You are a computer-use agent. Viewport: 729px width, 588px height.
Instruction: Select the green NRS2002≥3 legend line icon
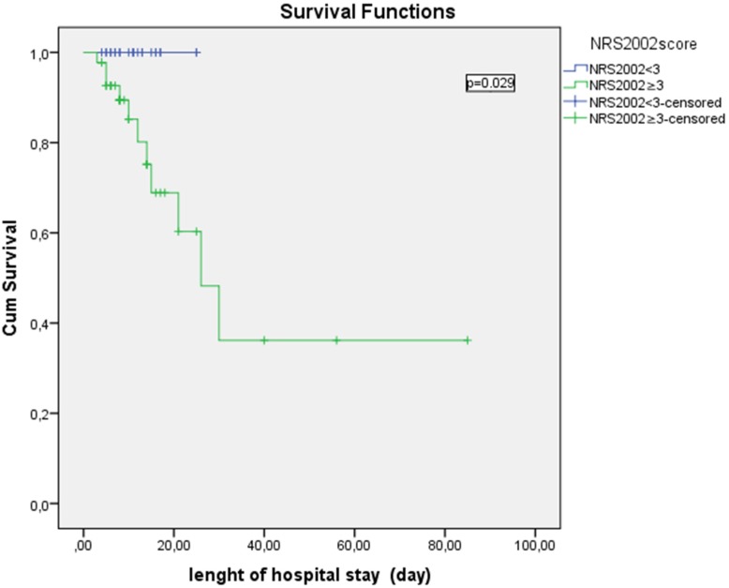click(x=575, y=84)
